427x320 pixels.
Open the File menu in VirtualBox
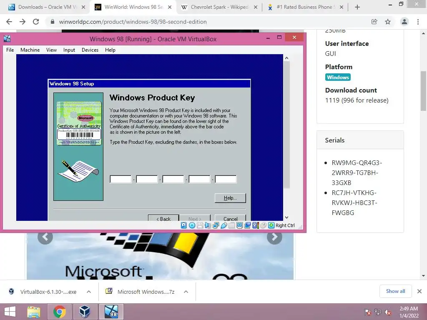coord(10,50)
